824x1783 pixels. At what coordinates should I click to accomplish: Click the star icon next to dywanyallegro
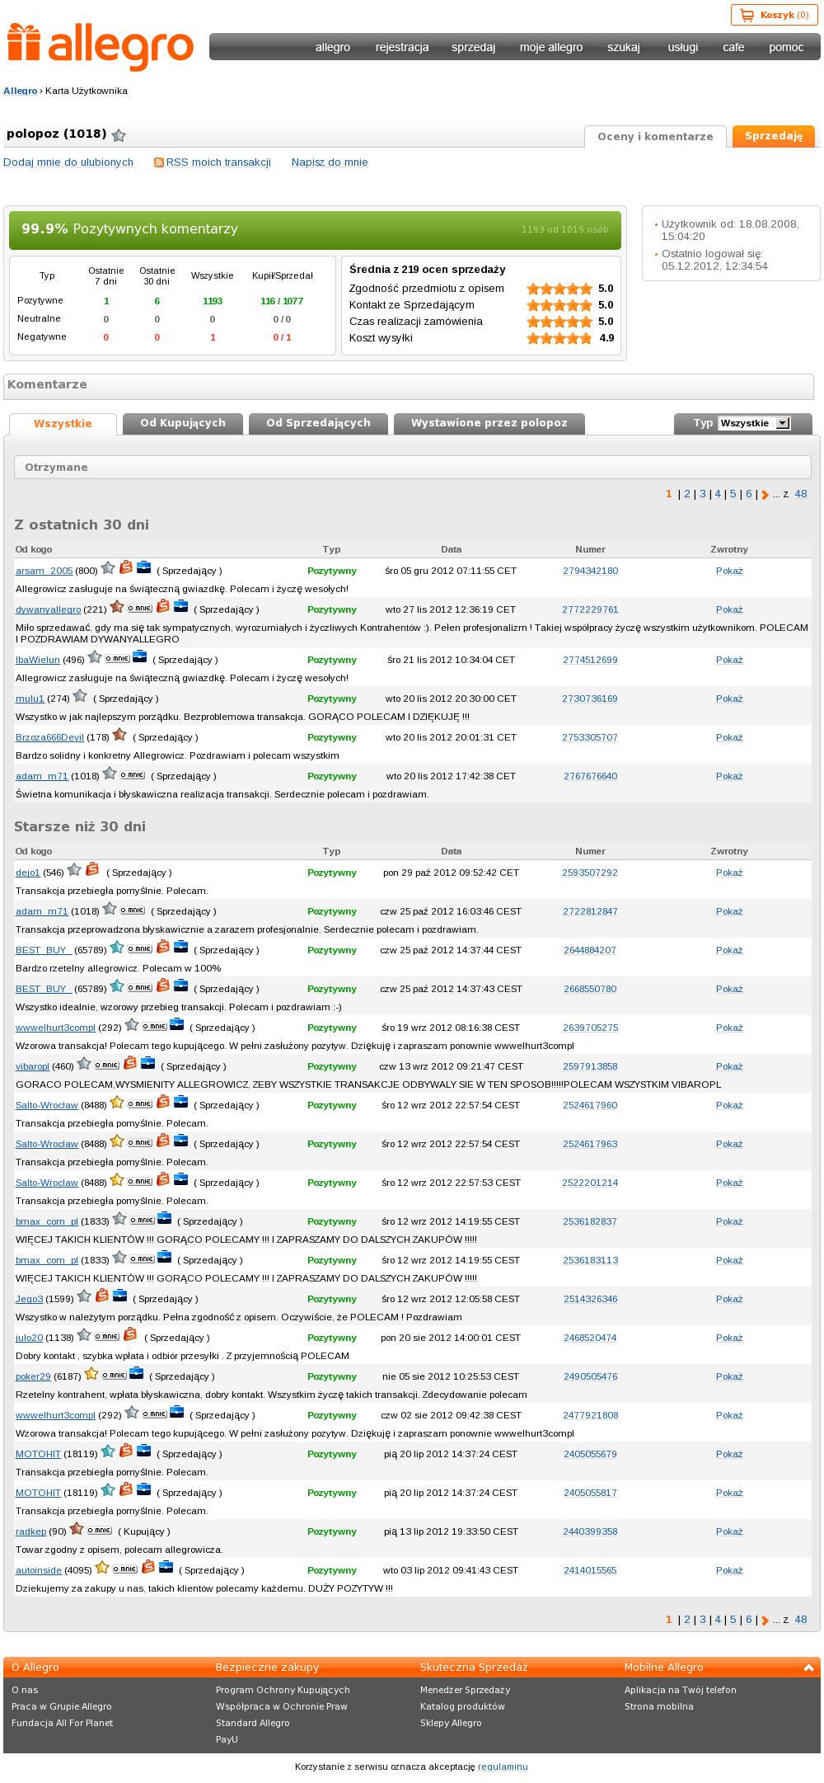(x=117, y=607)
